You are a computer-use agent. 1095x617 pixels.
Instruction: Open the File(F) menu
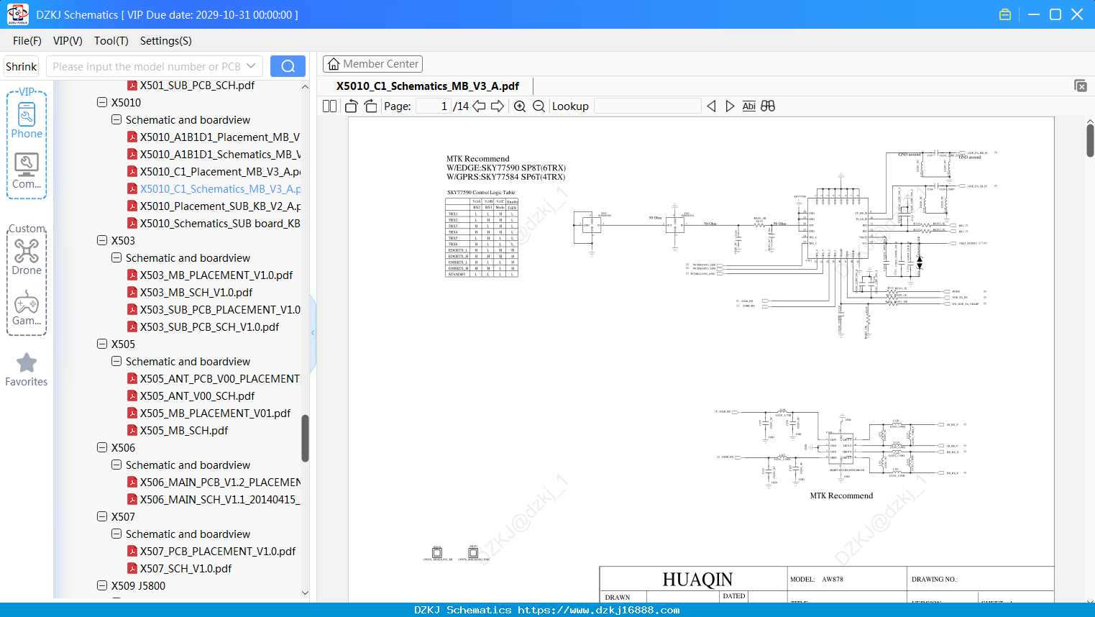27,41
